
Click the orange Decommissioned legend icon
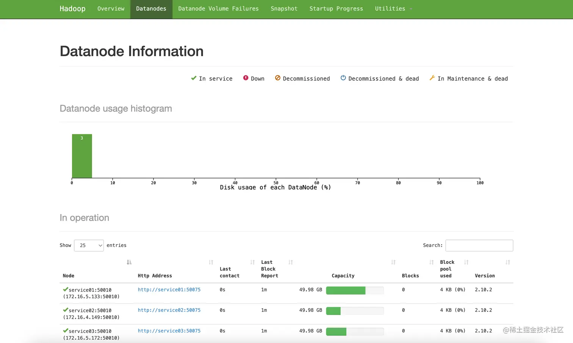[278, 78]
